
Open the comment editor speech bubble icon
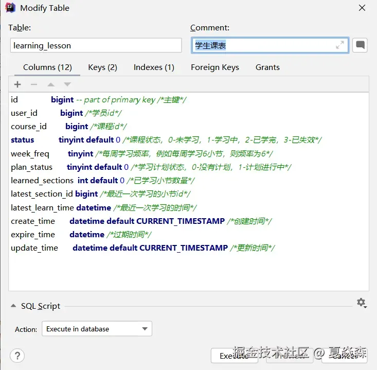pos(360,45)
